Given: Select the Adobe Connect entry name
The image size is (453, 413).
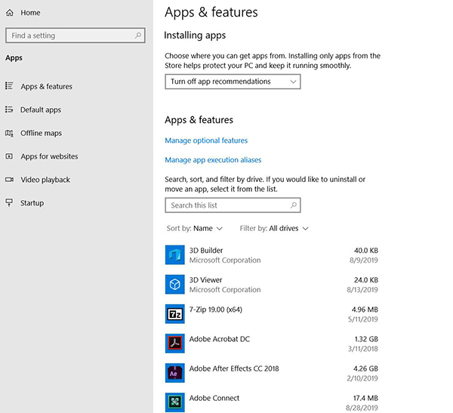Looking at the screenshot, I should (214, 398).
